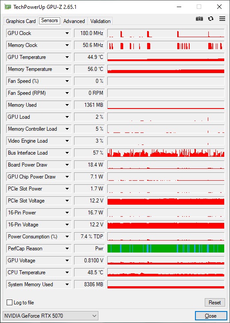Image resolution: width=230 pixels, height=323 pixels.
Task: Click the GPU Clock history graph
Action: [166, 33]
